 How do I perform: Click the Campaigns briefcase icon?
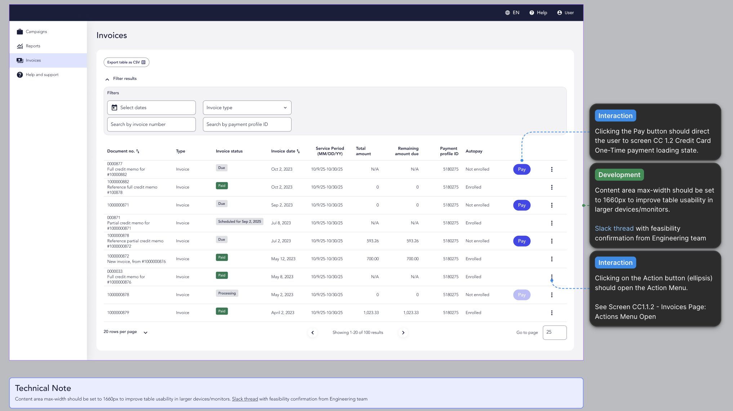pyautogui.click(x=20, y=32)
